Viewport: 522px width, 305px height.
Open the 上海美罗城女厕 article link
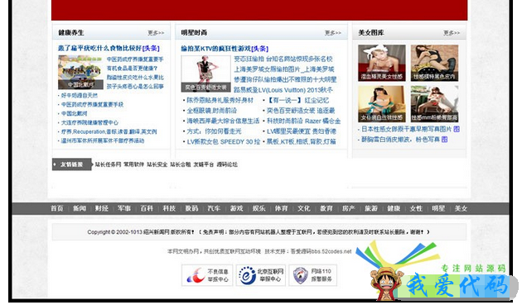click(284, 69)
